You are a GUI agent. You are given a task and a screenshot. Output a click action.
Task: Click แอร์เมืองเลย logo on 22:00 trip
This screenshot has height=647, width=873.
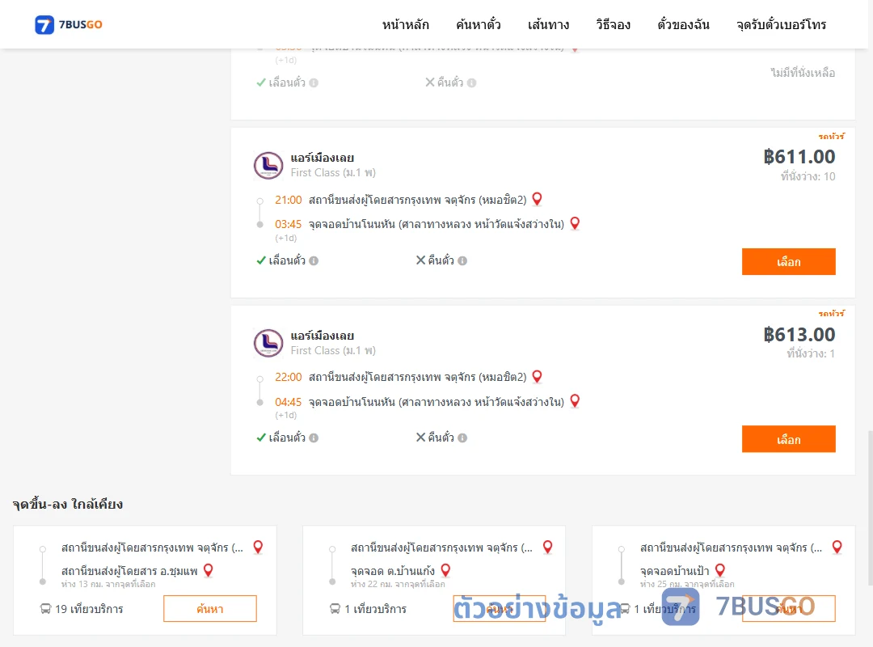(x=268, y=343)
